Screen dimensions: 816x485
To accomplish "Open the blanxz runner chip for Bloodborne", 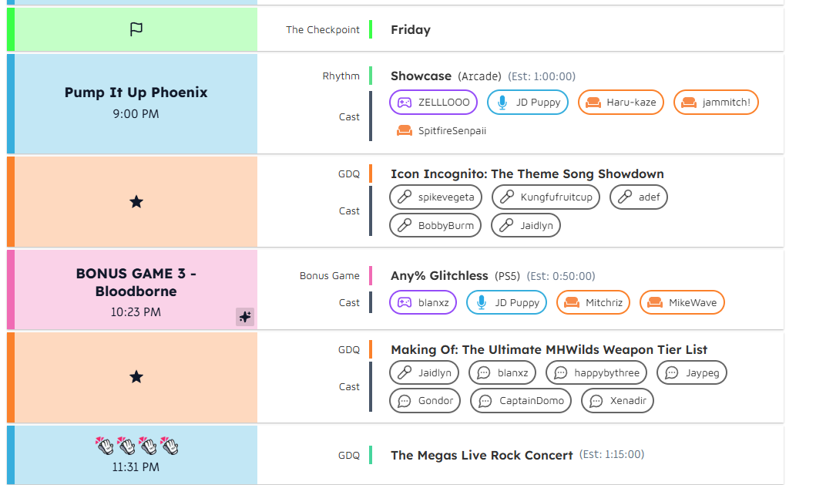I will (x=423, y=303).
